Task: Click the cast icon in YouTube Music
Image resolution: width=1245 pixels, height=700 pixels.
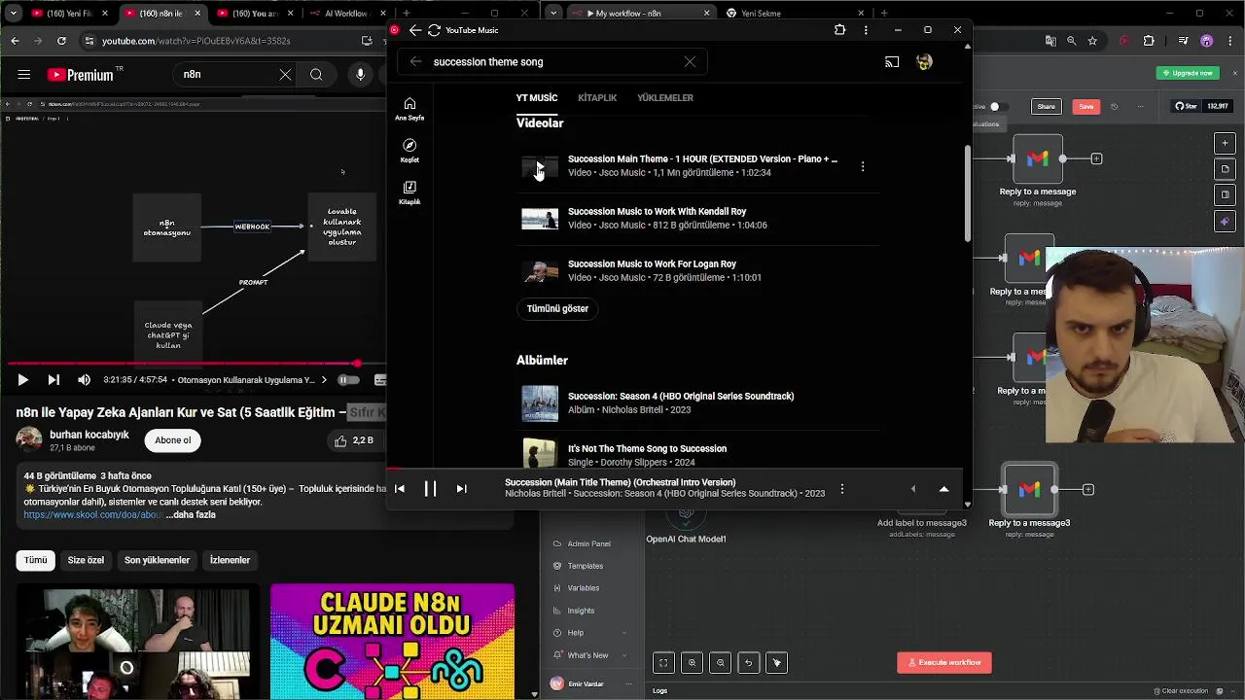Action: tap(892, 61)
